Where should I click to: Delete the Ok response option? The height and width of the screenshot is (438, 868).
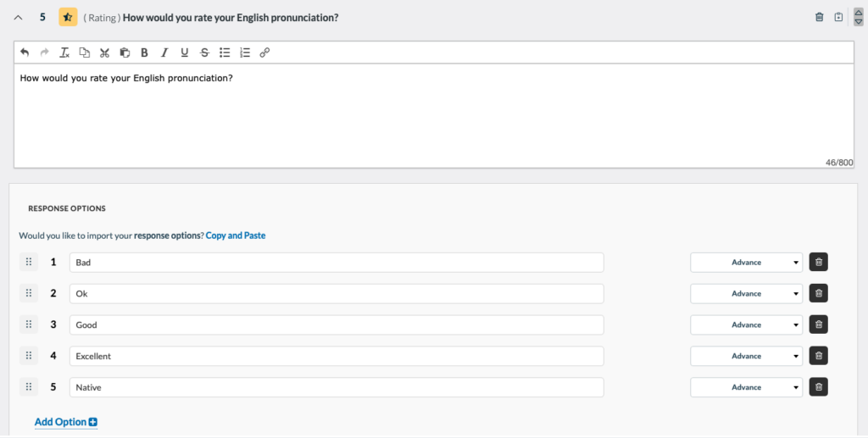(x=819, y=293)
